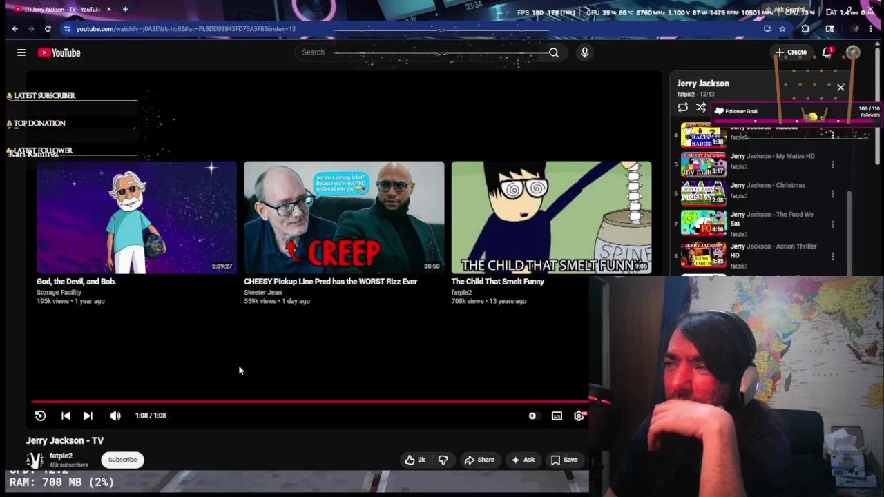Close the Jerry Jackson - TV browser tab

108,9
